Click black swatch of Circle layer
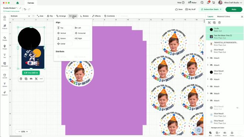 (211, 30)
